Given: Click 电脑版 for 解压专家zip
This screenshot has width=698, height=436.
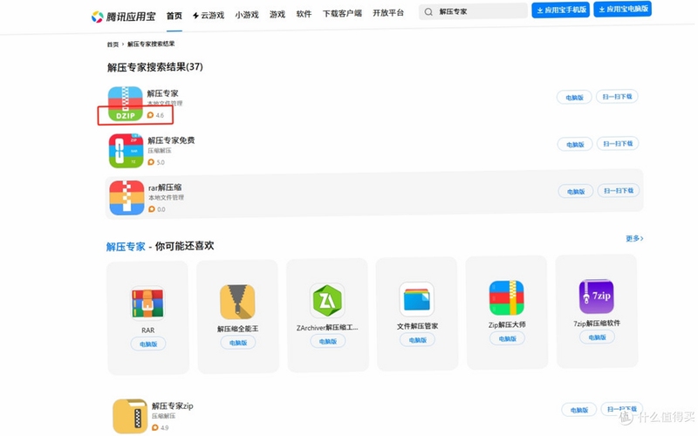Looking at the screenshot, I should pyautogui.click(x=579, y=410).
